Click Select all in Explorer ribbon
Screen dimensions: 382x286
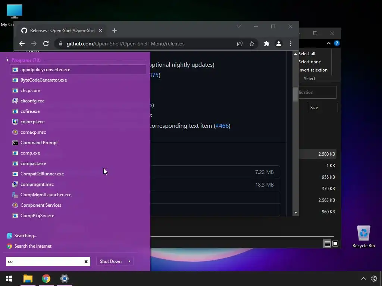(x=307, y=54)
